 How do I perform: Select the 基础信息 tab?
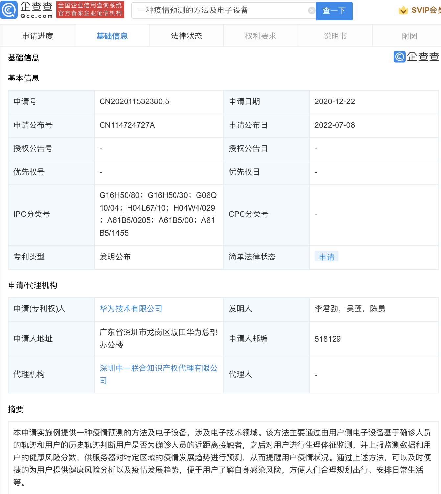point(112,36)
